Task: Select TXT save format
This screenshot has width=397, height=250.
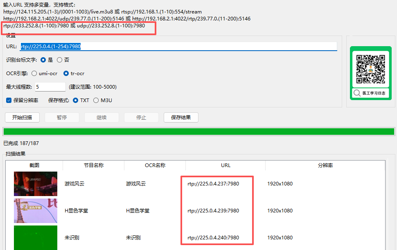Action: (75, 100)
